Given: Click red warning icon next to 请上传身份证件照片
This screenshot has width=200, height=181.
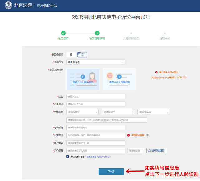Looking at the screenshot, I should point(156,72).
